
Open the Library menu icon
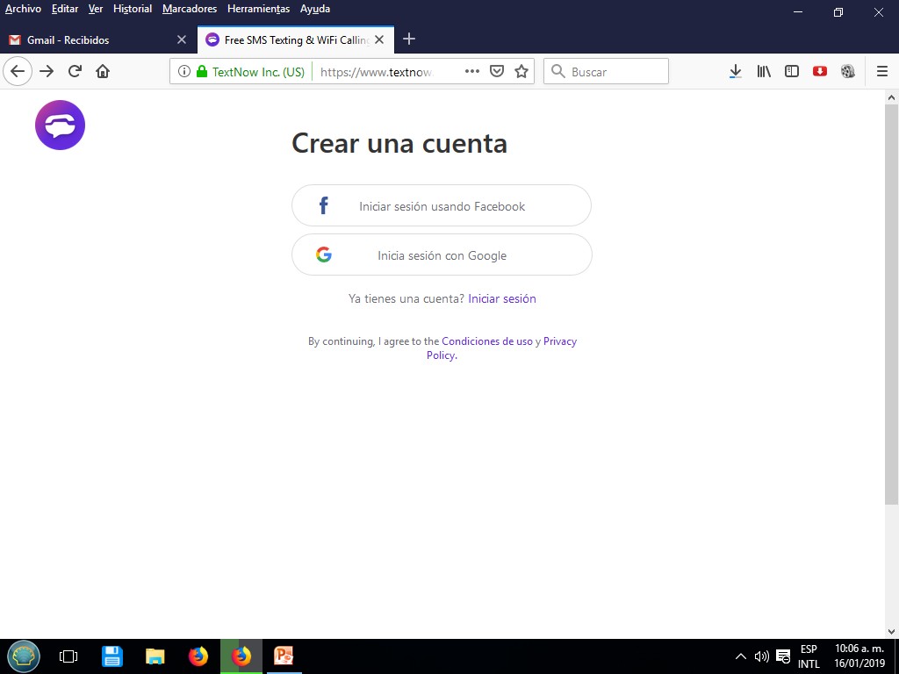click(x=764, y=71)
